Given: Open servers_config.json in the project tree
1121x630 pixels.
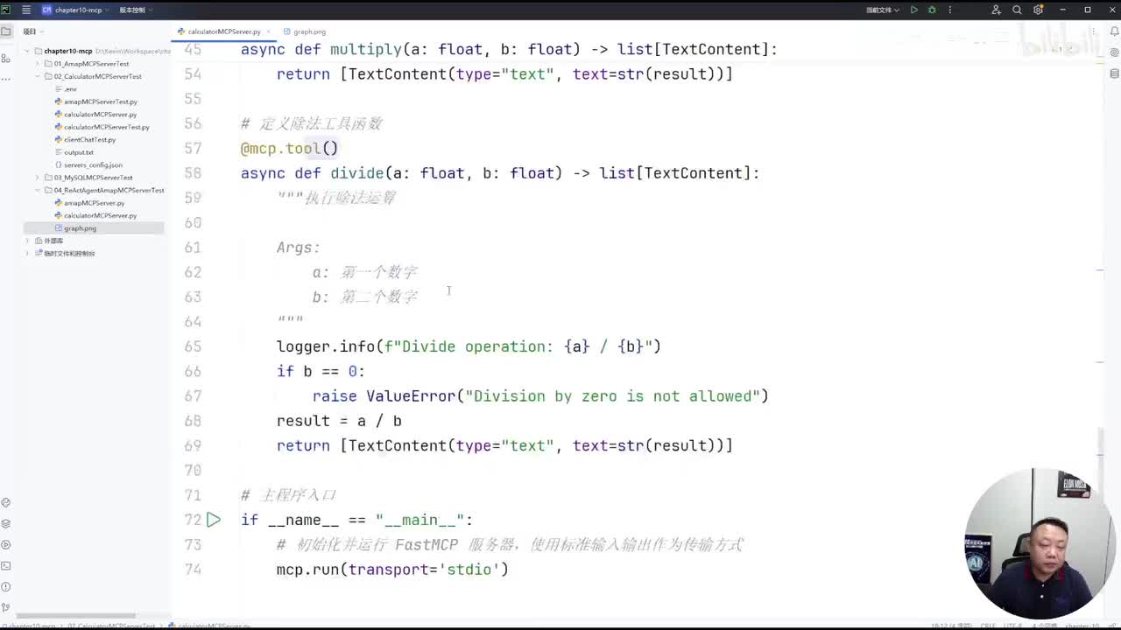Looking at the screenshot, I should [93, 164].
